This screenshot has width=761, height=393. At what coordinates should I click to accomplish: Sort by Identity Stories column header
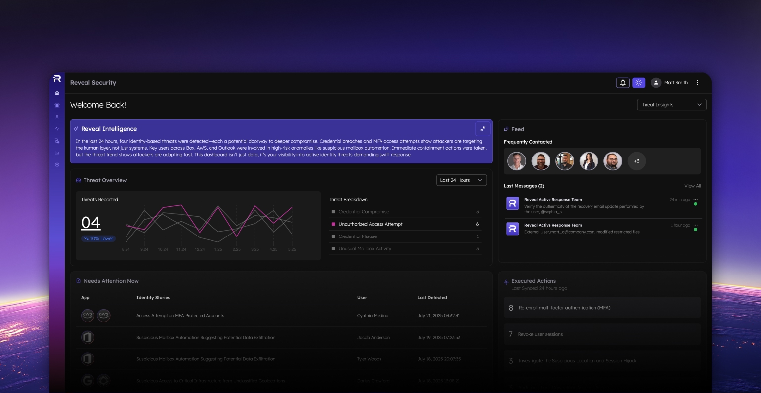point(153,298)
